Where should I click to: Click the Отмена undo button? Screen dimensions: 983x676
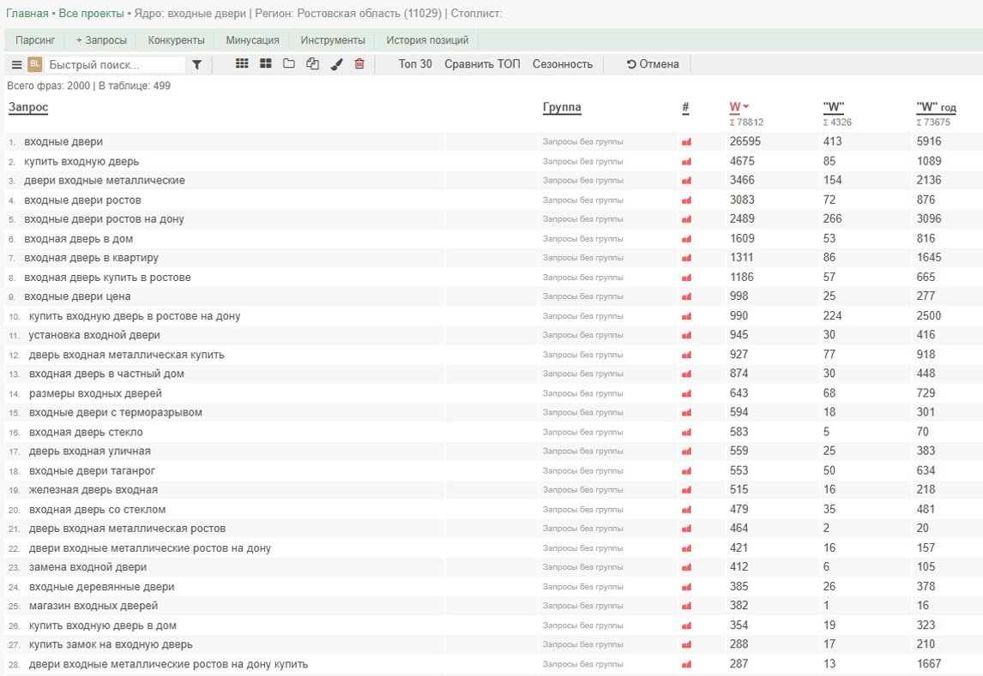click(653, 64)
